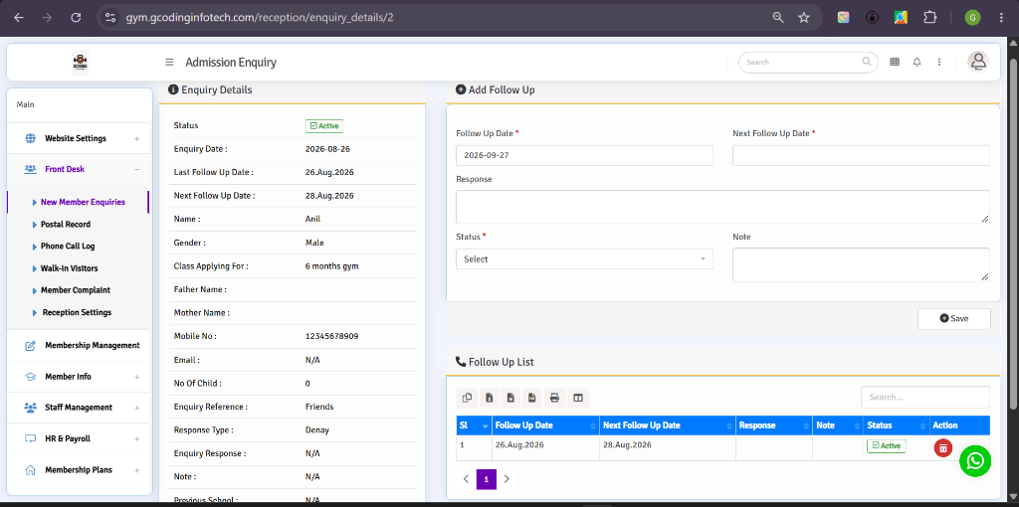The height and width of the screenshot is (507, 1019).
Task: Select the name value Anil
Action: (312, 220)
